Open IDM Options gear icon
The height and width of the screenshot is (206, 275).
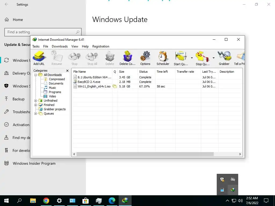click(x=145, y=58)
